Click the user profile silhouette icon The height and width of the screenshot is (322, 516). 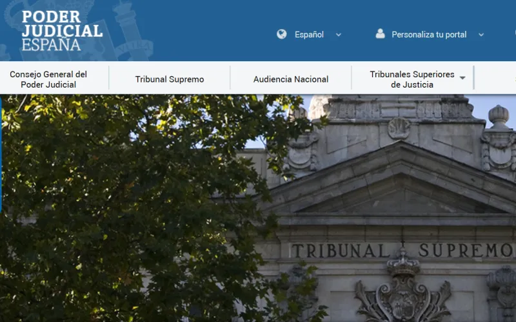[380, 34]
